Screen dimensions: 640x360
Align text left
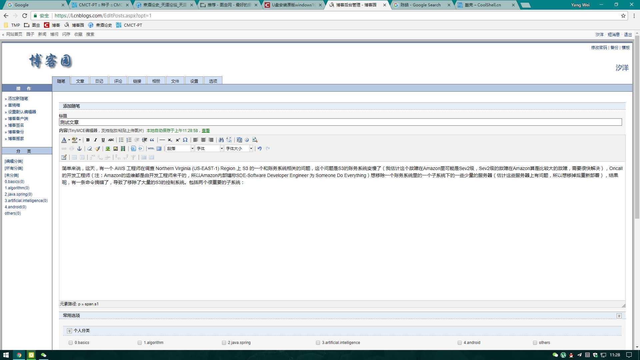tap(195, 140)
